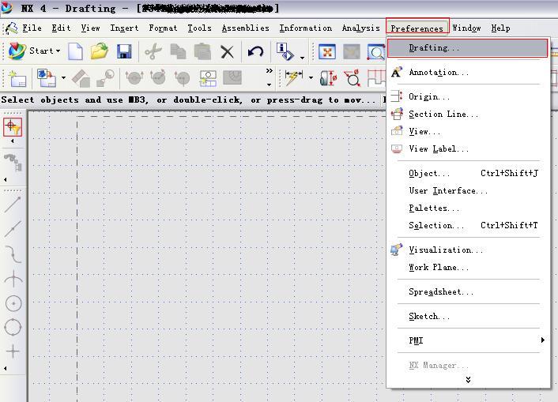Open the Window menu

pyautogui.click(x=466, y=28)
